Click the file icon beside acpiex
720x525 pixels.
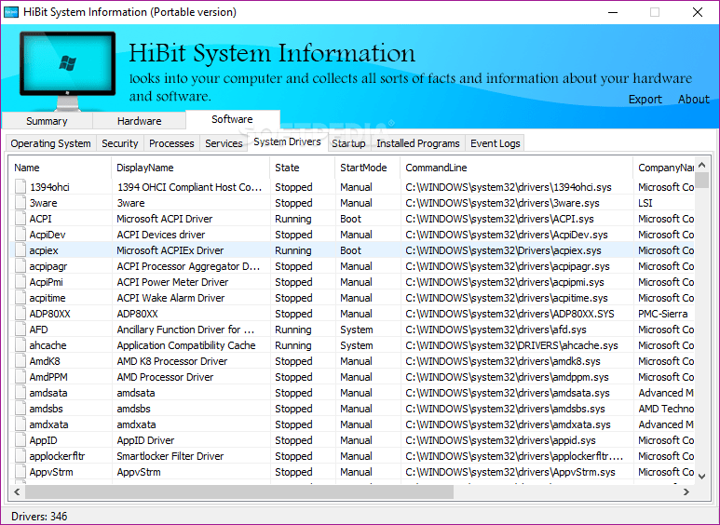(20, 250)
